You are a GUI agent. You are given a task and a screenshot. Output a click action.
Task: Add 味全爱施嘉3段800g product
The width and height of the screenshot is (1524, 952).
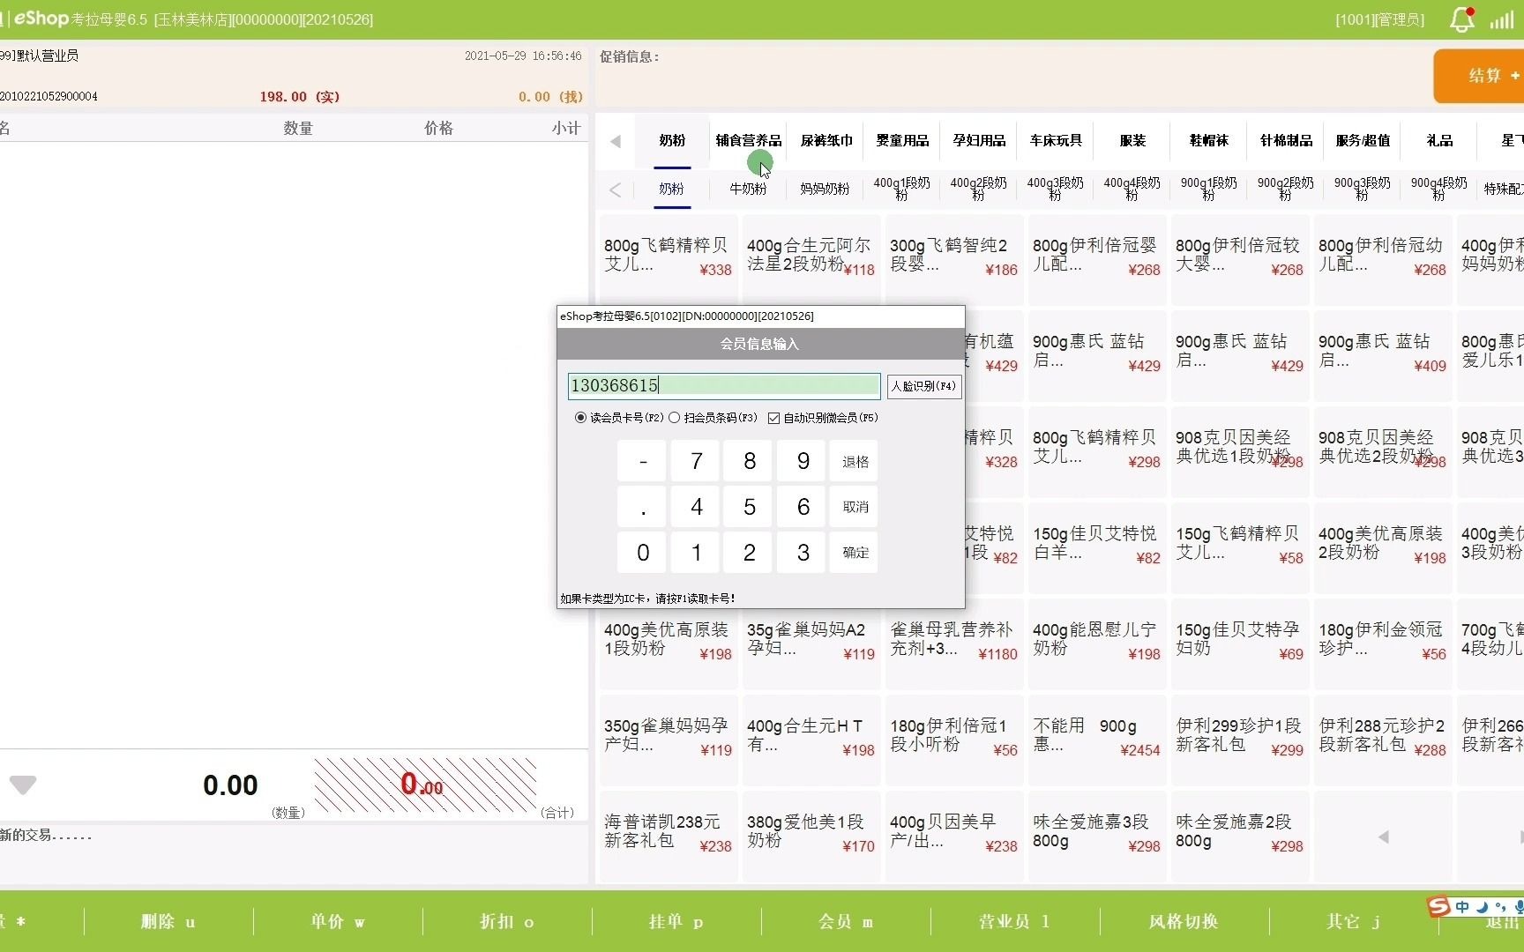point(1096,836)
